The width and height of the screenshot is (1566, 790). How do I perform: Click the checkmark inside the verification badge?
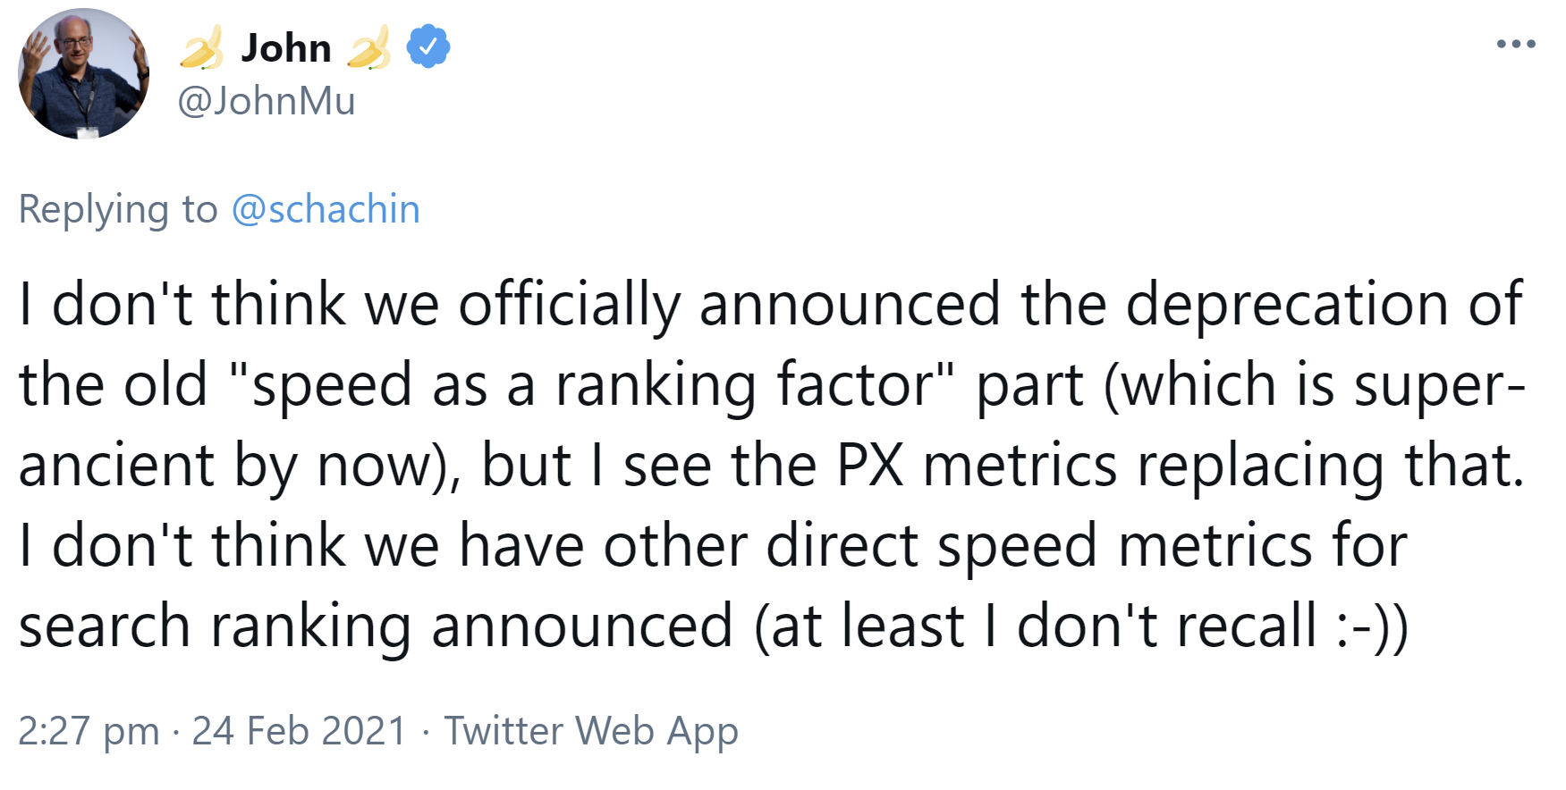point(425,46)
